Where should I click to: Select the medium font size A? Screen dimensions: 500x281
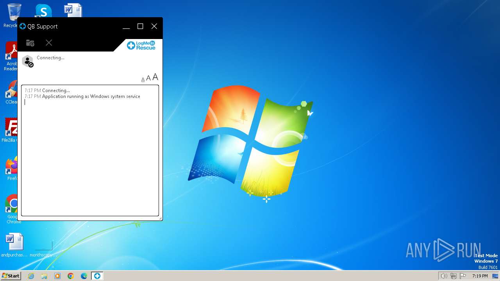[148, 78]
